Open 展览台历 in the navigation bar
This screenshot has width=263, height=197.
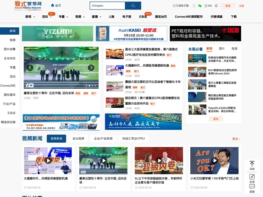pyautogui.click(x=161, y=16)
